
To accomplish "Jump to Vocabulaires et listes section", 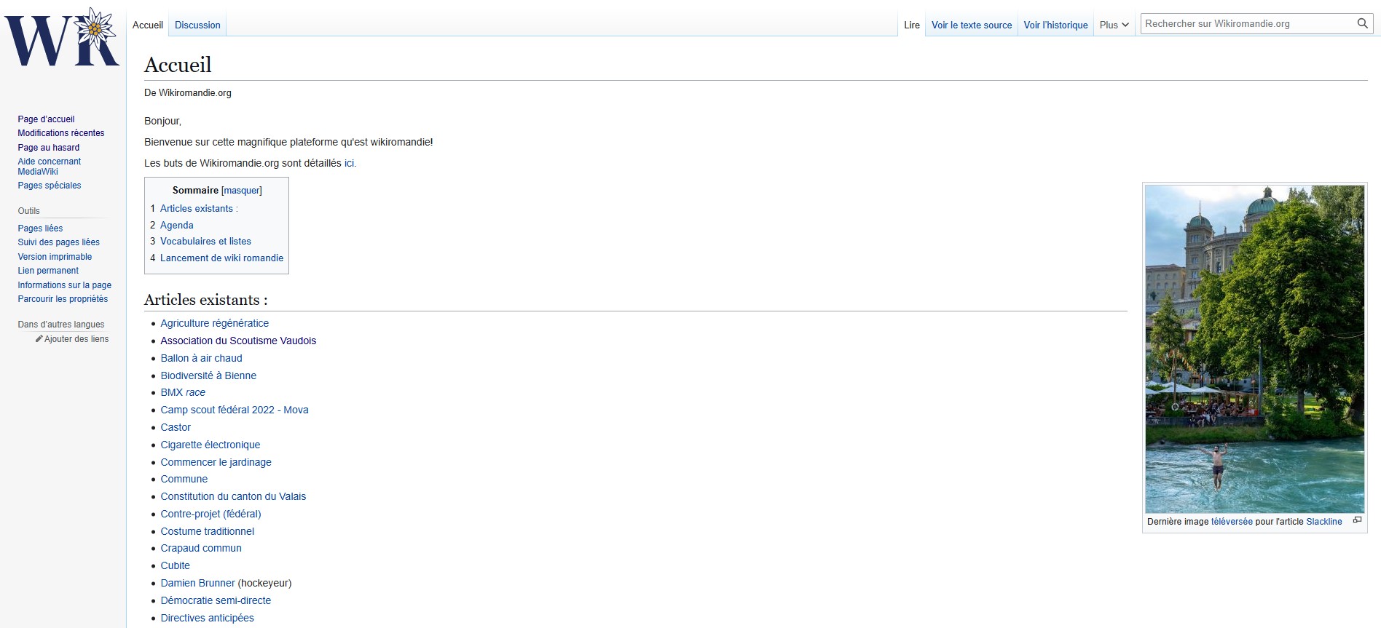I will point(205,242).
